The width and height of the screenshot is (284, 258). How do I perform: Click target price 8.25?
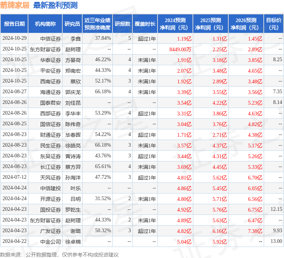coord(277,60)
